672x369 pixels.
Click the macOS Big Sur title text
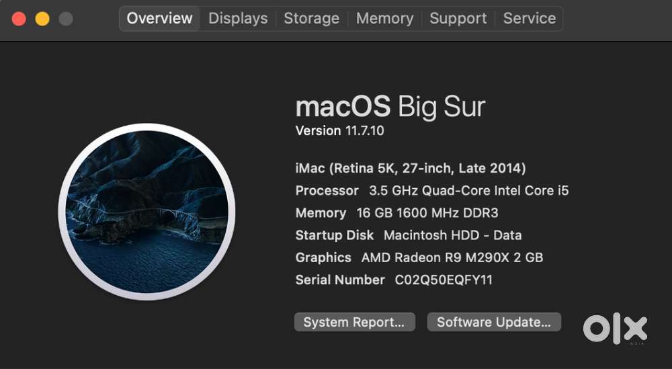tap(390, 107)
